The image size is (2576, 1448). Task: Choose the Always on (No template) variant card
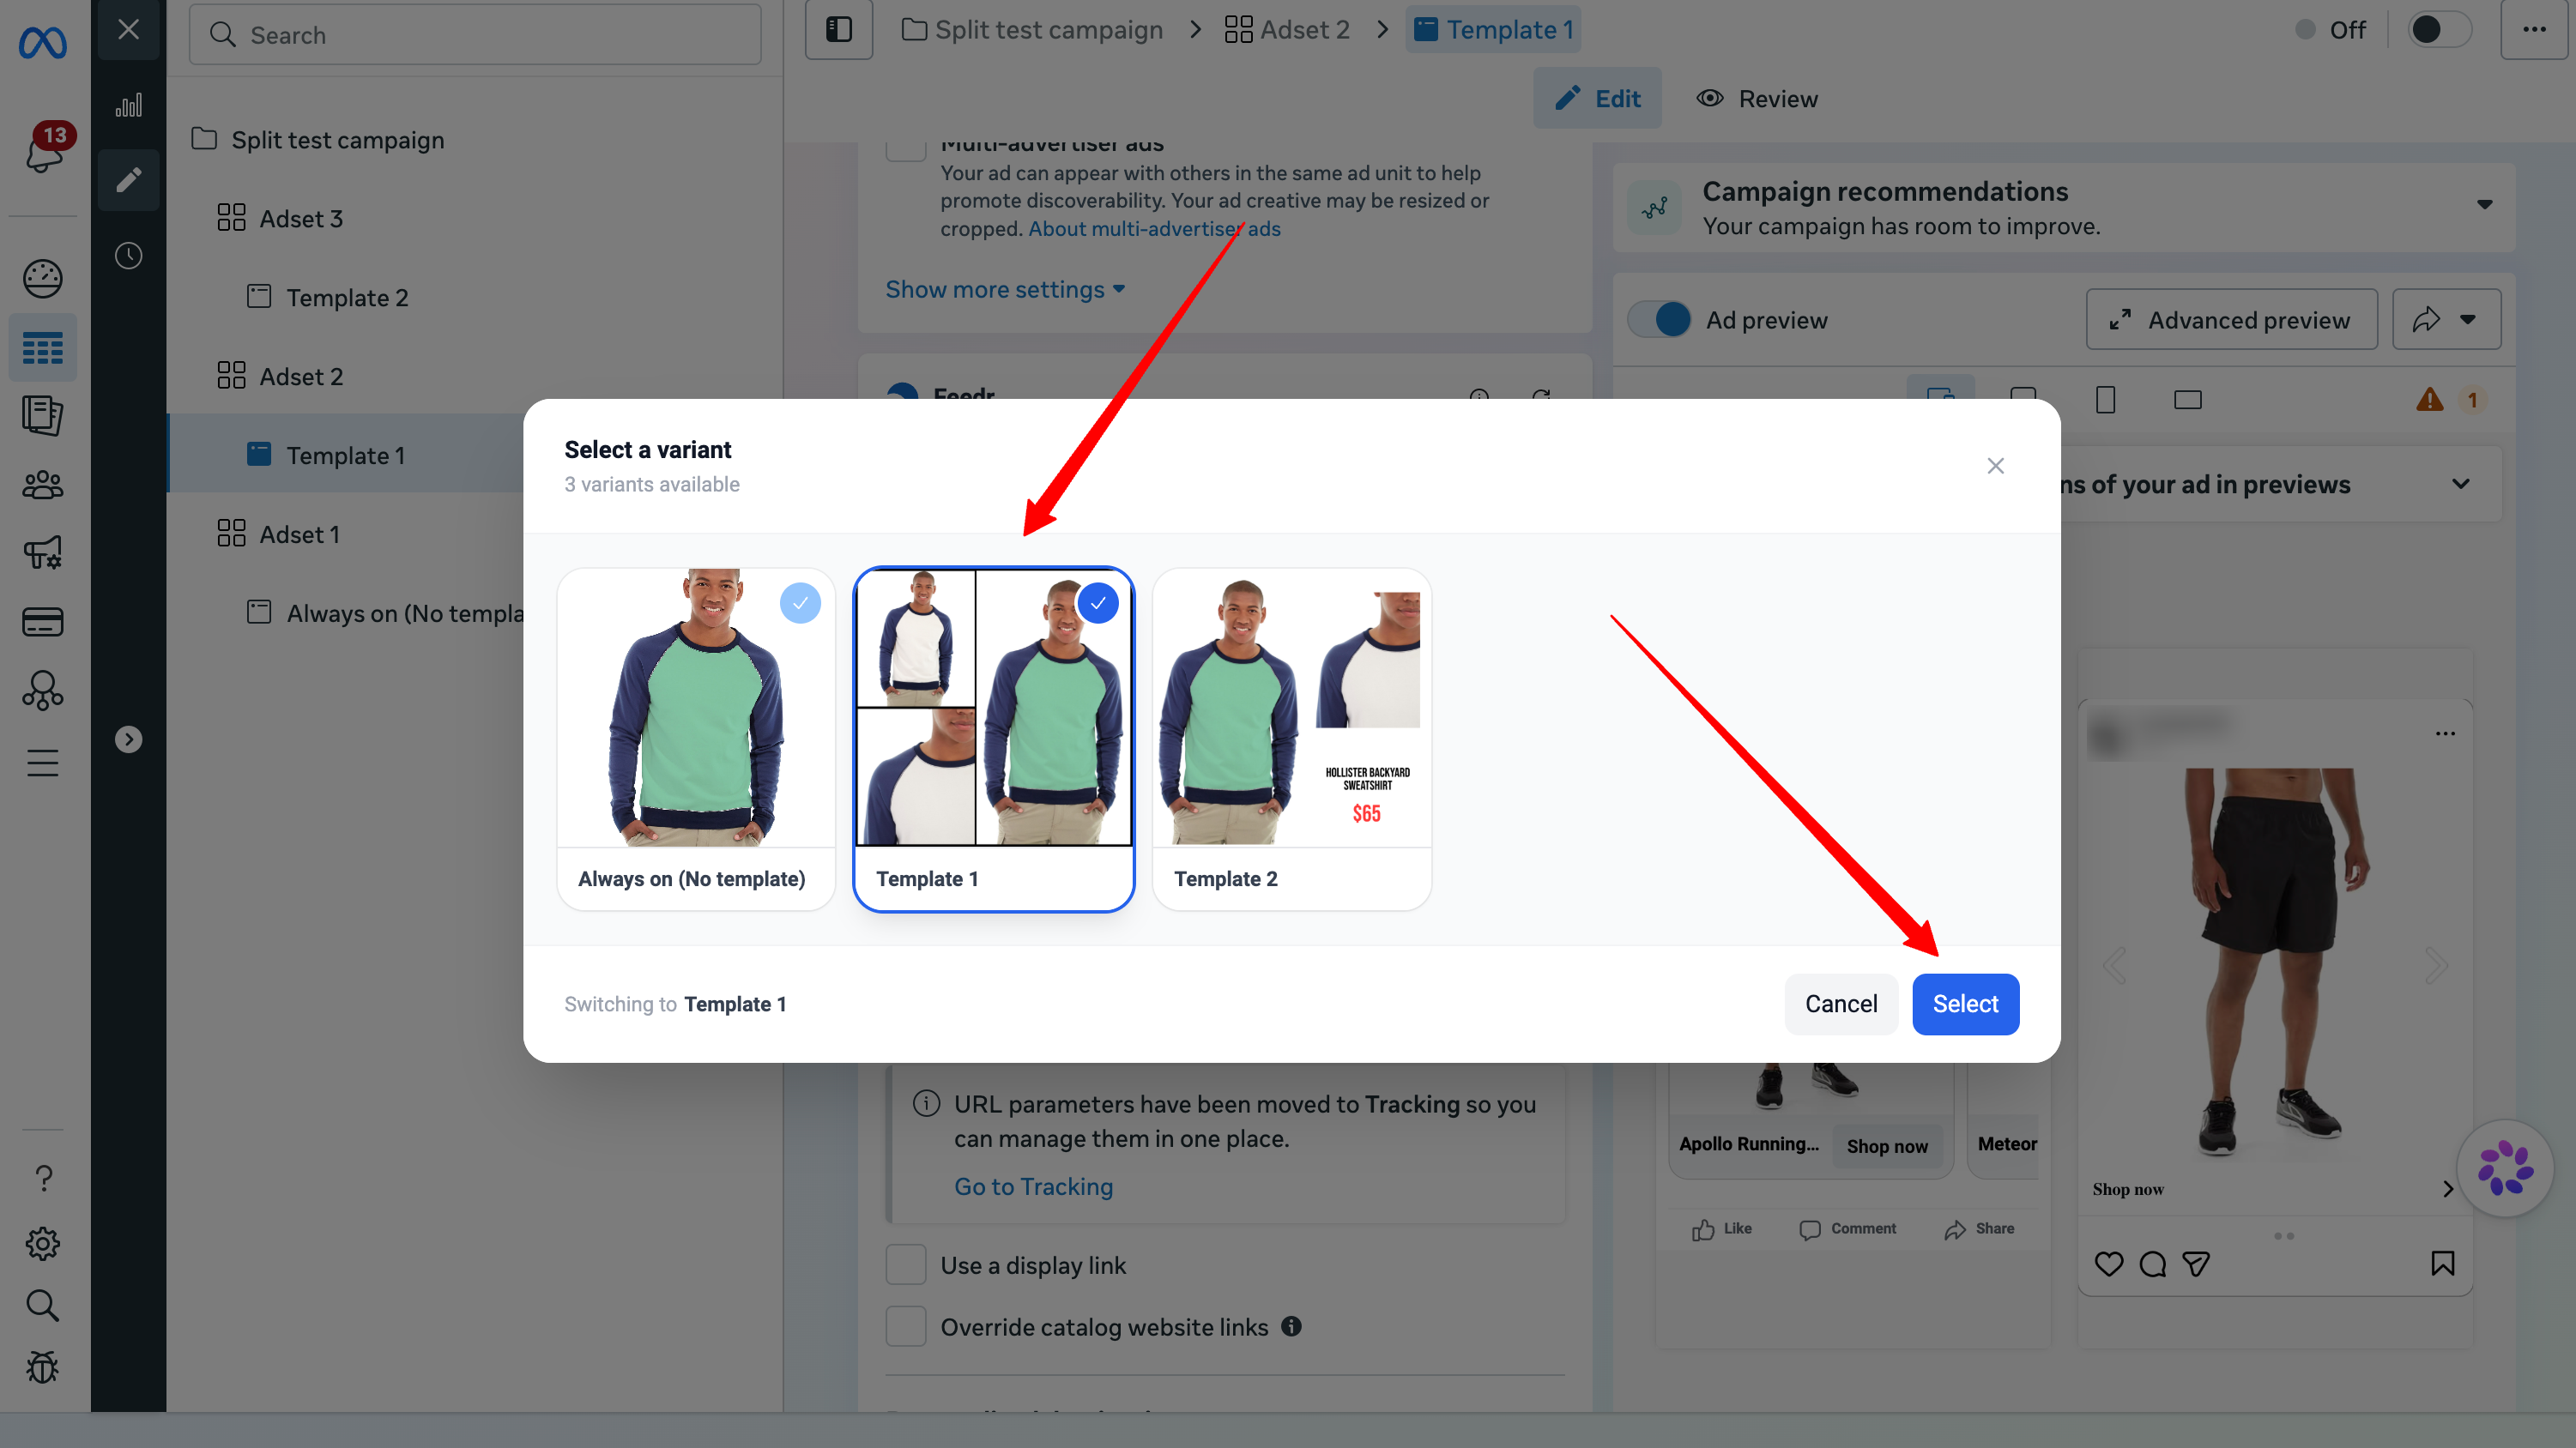point(696,739)
